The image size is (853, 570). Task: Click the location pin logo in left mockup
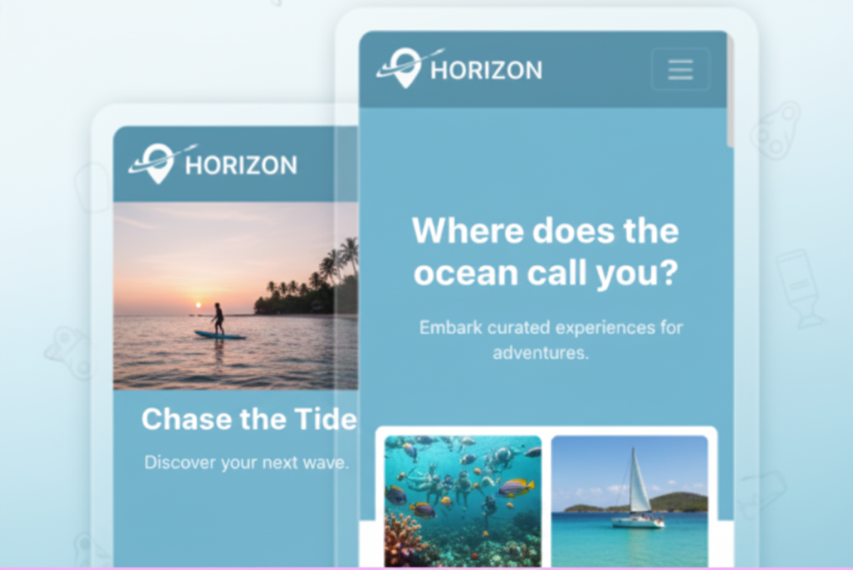pos(157,163)
